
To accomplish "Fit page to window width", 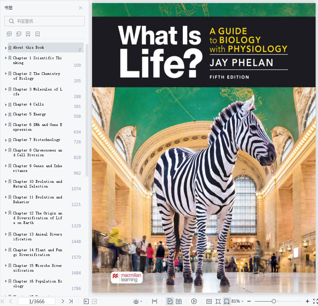I will [x=227, y=301].
